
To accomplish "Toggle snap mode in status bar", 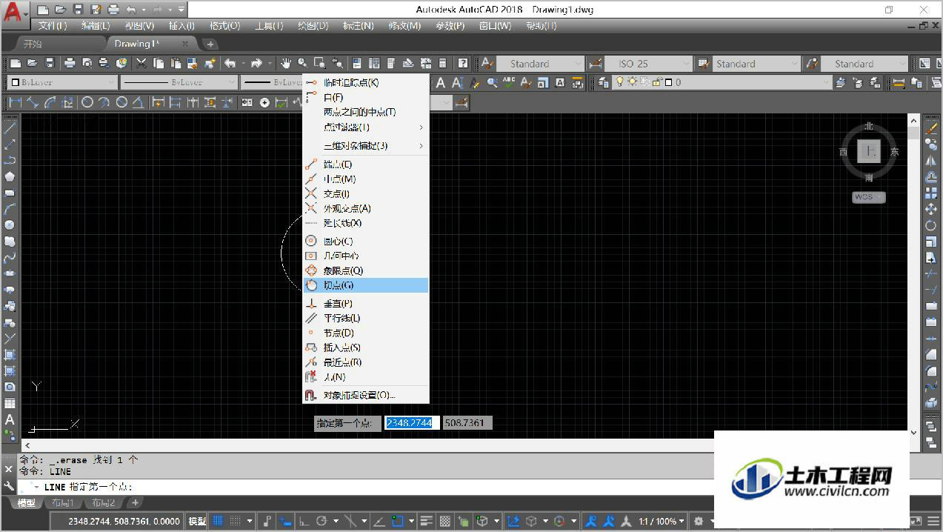I will pos(236,522).
